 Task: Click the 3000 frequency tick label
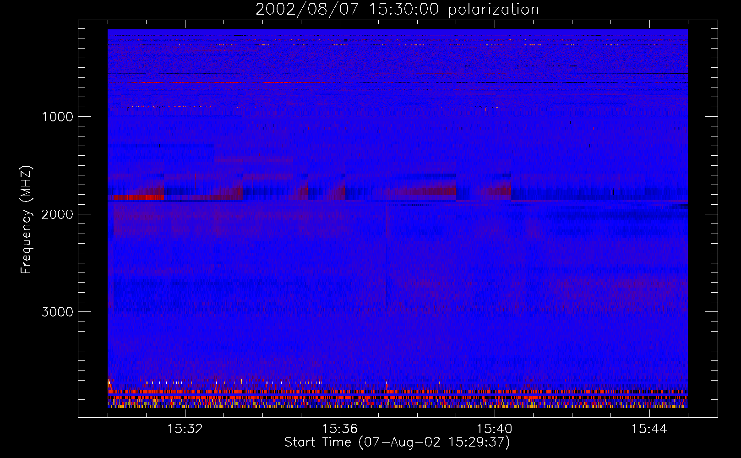point(57,312)
